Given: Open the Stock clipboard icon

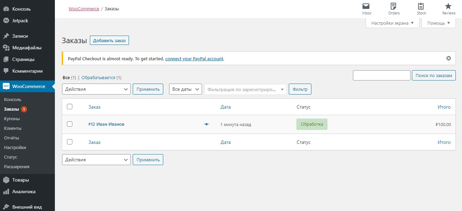Looking at the screenshot, I should 421,6.
